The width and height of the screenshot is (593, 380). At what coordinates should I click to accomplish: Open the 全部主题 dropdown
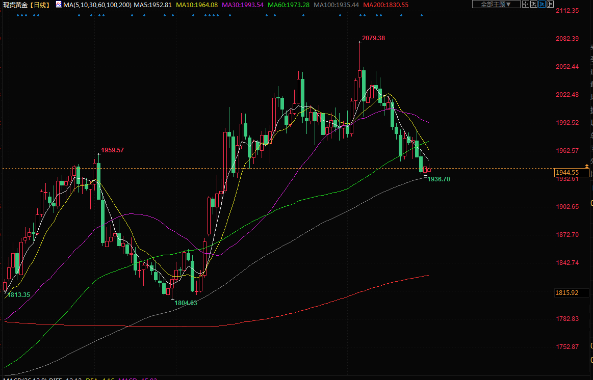(496, 4)
